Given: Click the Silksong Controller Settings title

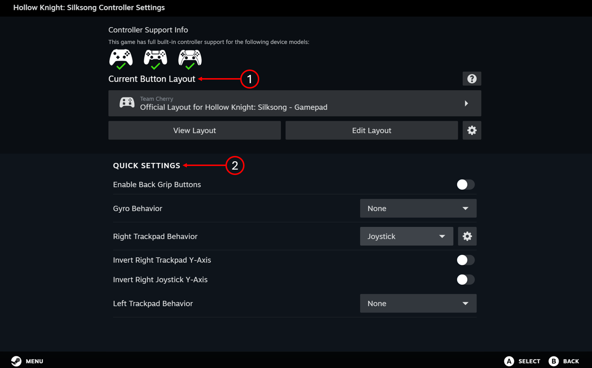Looking at the screenshot, I should (x=89, y=8).
